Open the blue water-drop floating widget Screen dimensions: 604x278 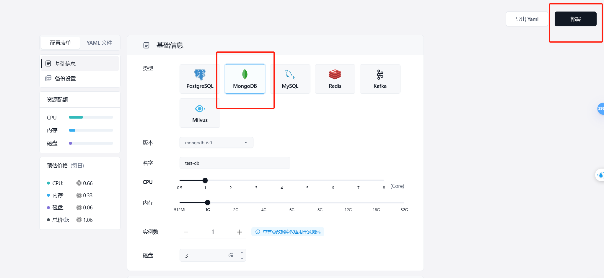(x=600, y=175)
